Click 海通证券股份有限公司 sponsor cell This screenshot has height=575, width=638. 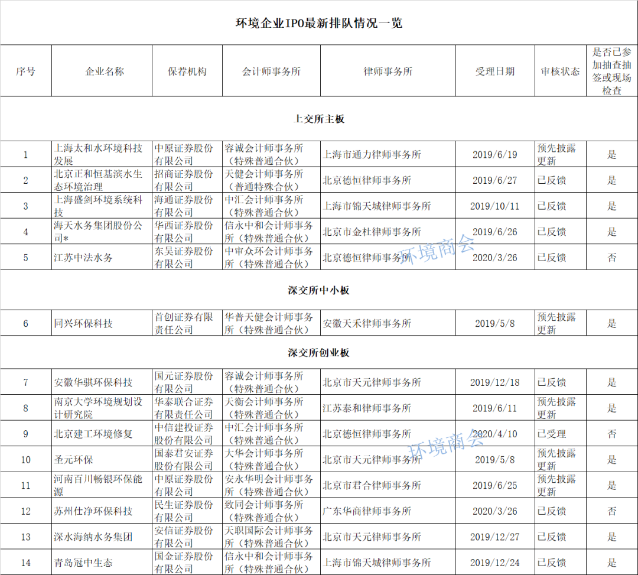tap(187, 206)
